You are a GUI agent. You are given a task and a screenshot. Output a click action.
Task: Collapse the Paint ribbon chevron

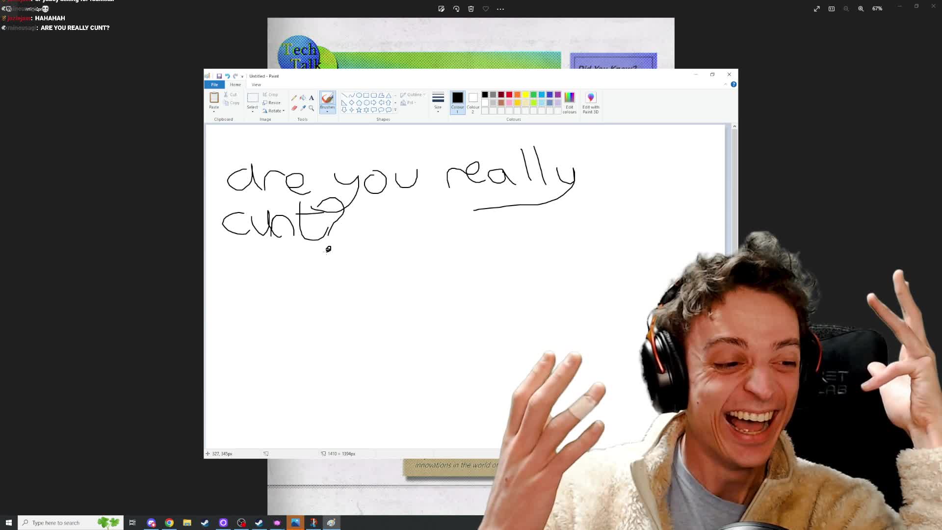(x=726, y=84)
